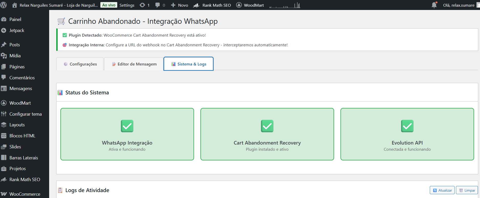Image resolution: width=480 pixels, height=198 pixels.
Task: Open the comments bubble icon in admin bar
Action: 157,5
